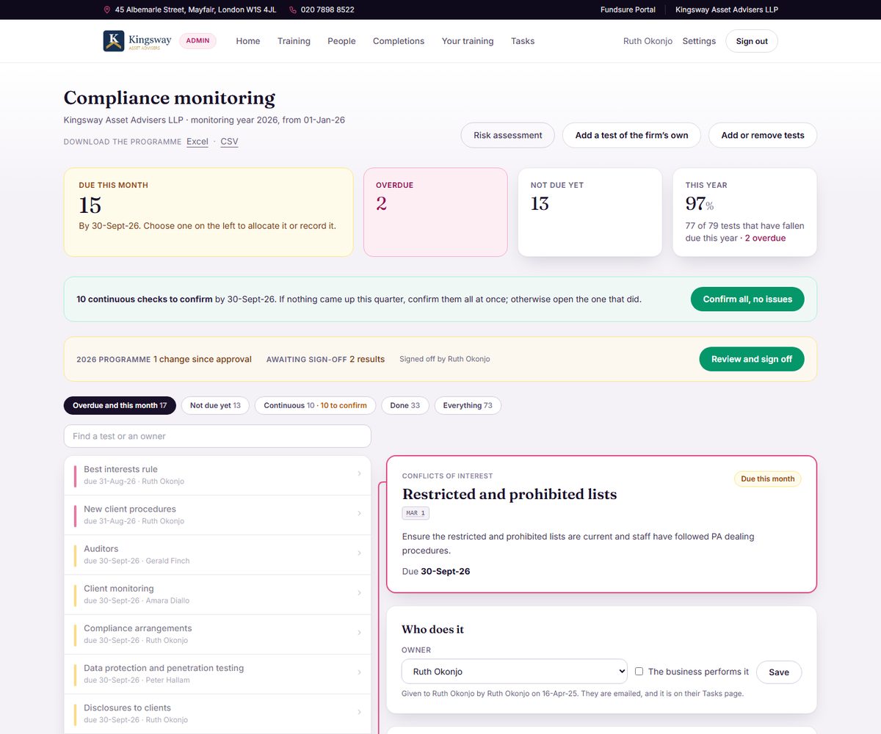This screenshot has height=734, width=881.
Task: Click the Kingsway Asset Advisers LLP top link
Action: coord(727,10)
